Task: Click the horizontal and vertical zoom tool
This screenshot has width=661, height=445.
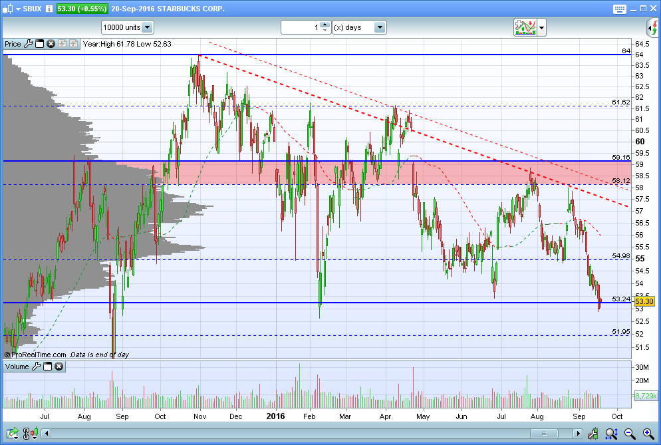Action: [611, 433]
